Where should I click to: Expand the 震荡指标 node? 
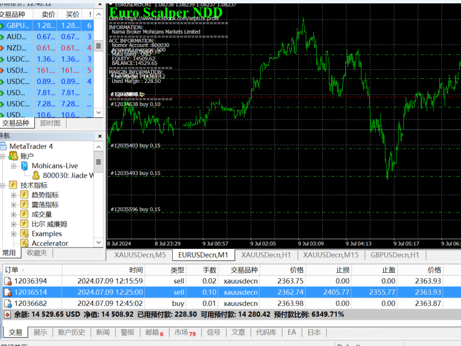coord(13,205)
